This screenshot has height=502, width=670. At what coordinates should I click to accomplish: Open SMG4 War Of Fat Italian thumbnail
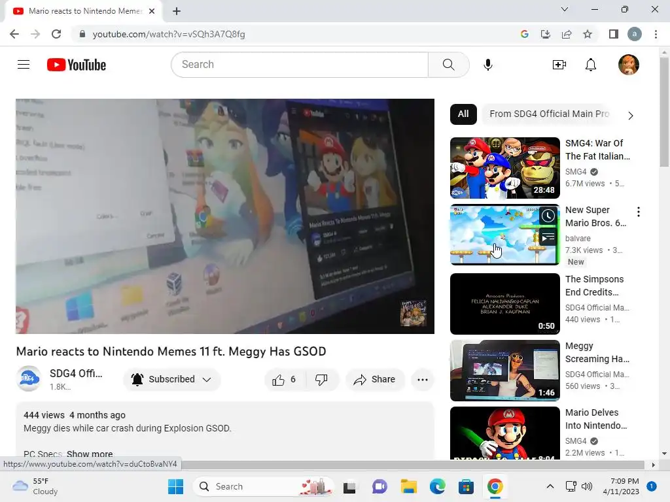point(504,168)
